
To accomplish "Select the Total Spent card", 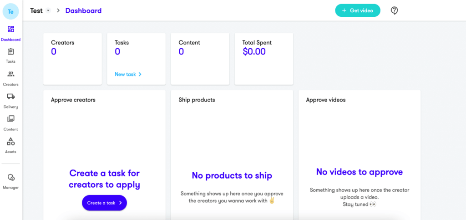I will click(x=264, y=59).
